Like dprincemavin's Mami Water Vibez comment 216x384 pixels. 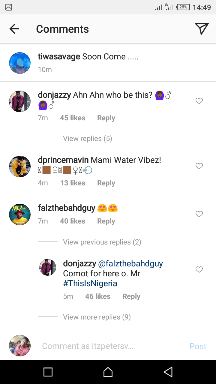199,166
